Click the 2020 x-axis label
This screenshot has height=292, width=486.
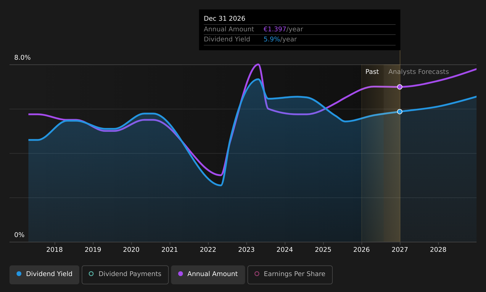[x=131, y=250]
